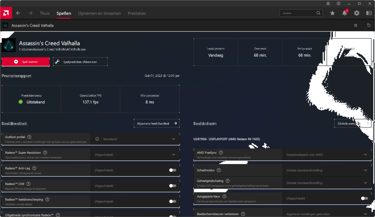Open the notifications bell icon
The image size is (375, 217).
click(x=345, y=13)
